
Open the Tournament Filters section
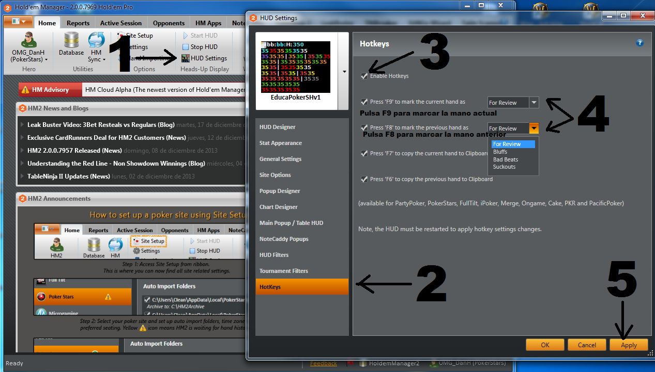[302, 271]
